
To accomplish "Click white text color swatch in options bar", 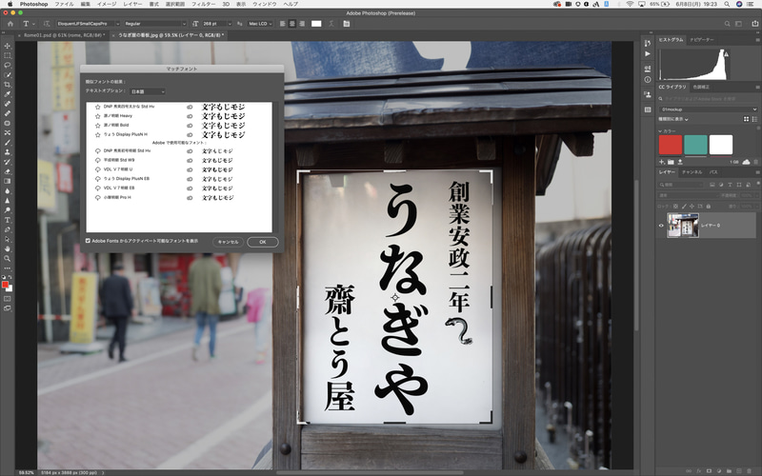I will (316, 23).
